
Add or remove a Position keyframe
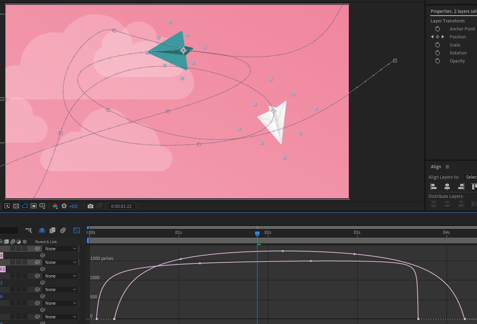tap(437, 37)
